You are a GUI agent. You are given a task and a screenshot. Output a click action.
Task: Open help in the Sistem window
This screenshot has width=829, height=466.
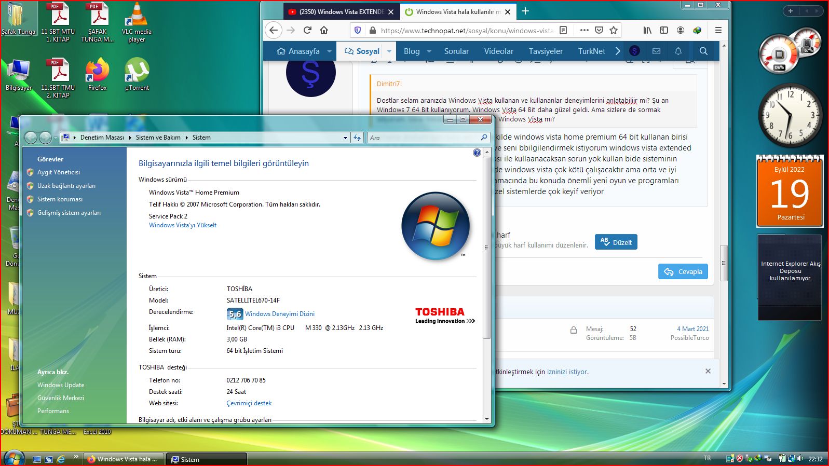point(477,153)
